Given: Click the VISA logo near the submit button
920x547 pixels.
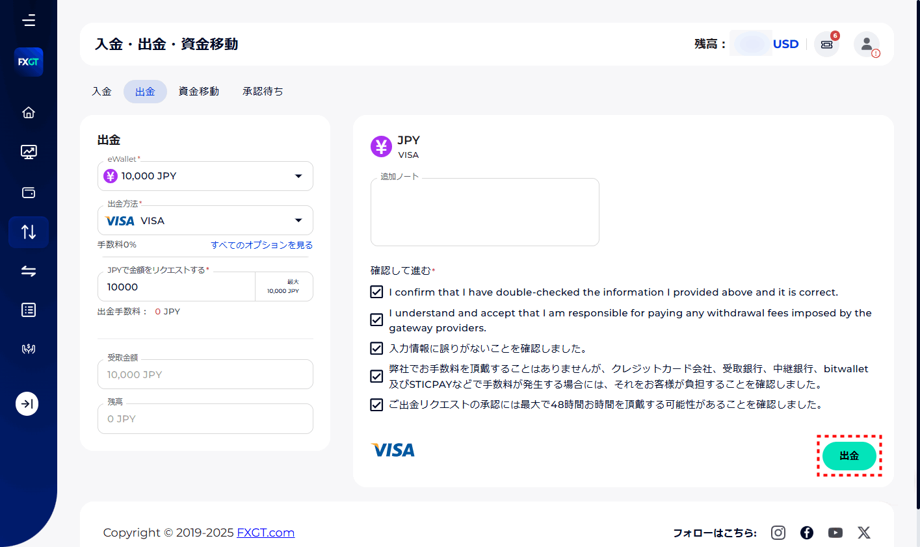Looking at the screenshot, I should (393, 450).
